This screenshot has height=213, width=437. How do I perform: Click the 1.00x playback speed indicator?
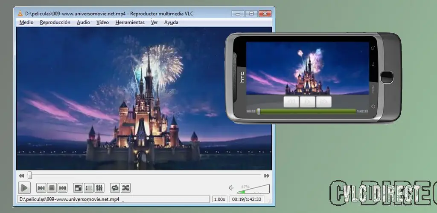pos(220,199)
